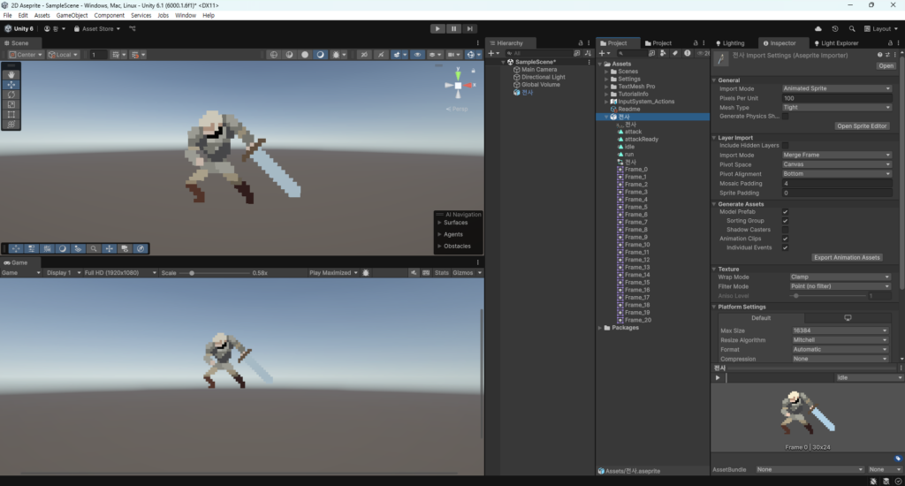Image resolution: width=905 pixels, height=486 pixels.
Task: Open the Wrap Mode dropdown
Action: [x=840, y=277]
